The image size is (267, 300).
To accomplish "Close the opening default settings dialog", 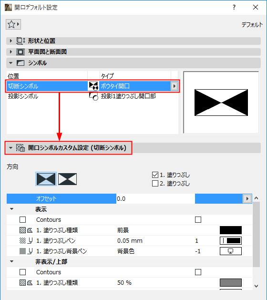I will coord(256,7).
